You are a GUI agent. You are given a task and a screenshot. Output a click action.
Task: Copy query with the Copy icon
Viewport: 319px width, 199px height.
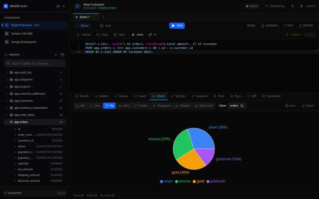98,35
